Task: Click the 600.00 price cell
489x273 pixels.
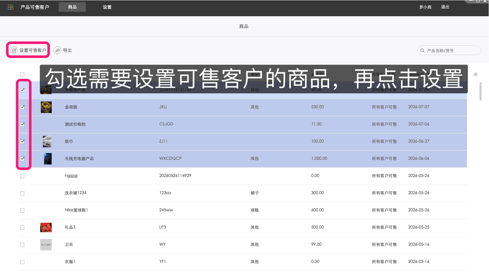Action: (x=318, y=210)
